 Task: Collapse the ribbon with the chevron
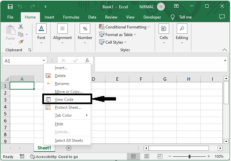[224, 50]
